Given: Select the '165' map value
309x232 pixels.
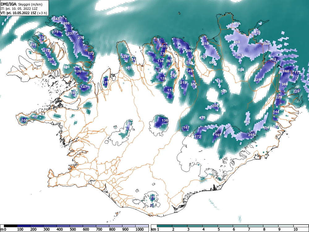Looking at the screenshot, I should pyautogui.click(x=218, y=135).
